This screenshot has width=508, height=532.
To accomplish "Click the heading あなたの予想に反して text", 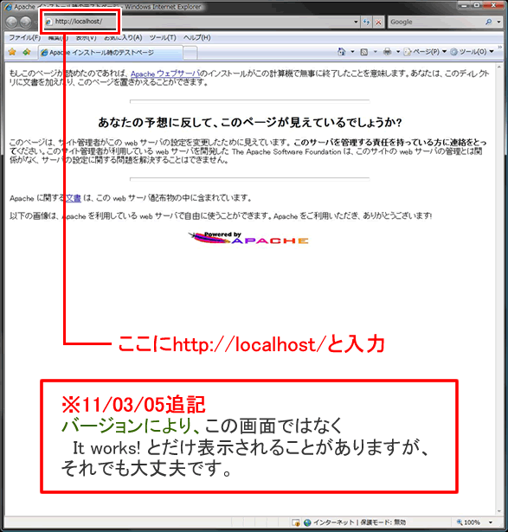I will point(250,122).
